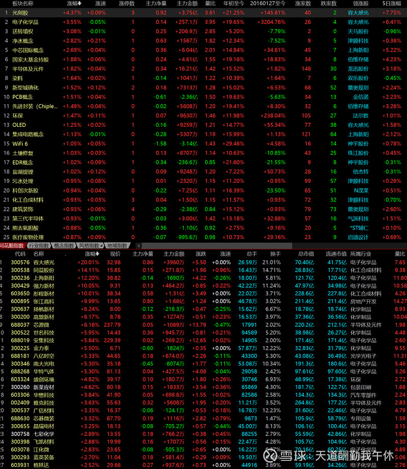The width and height of the screenshot is (407, 469).
Task: Click the 领涨股 column header
Action: [x=360, y=4]
